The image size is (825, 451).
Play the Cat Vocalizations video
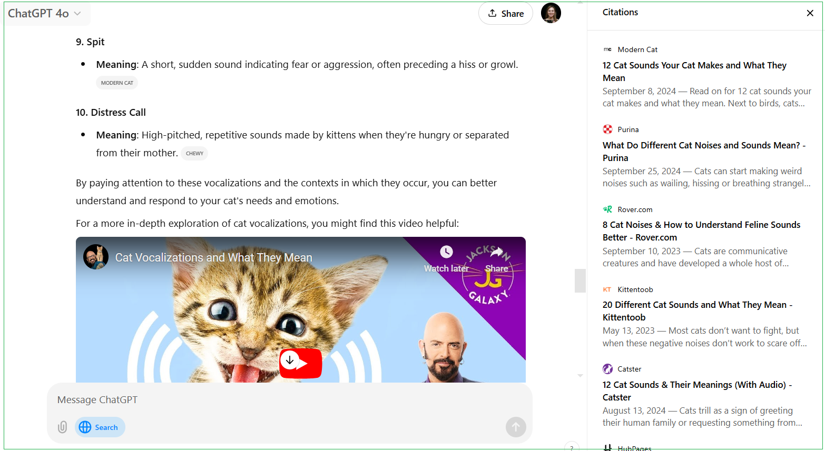point(300,363)
